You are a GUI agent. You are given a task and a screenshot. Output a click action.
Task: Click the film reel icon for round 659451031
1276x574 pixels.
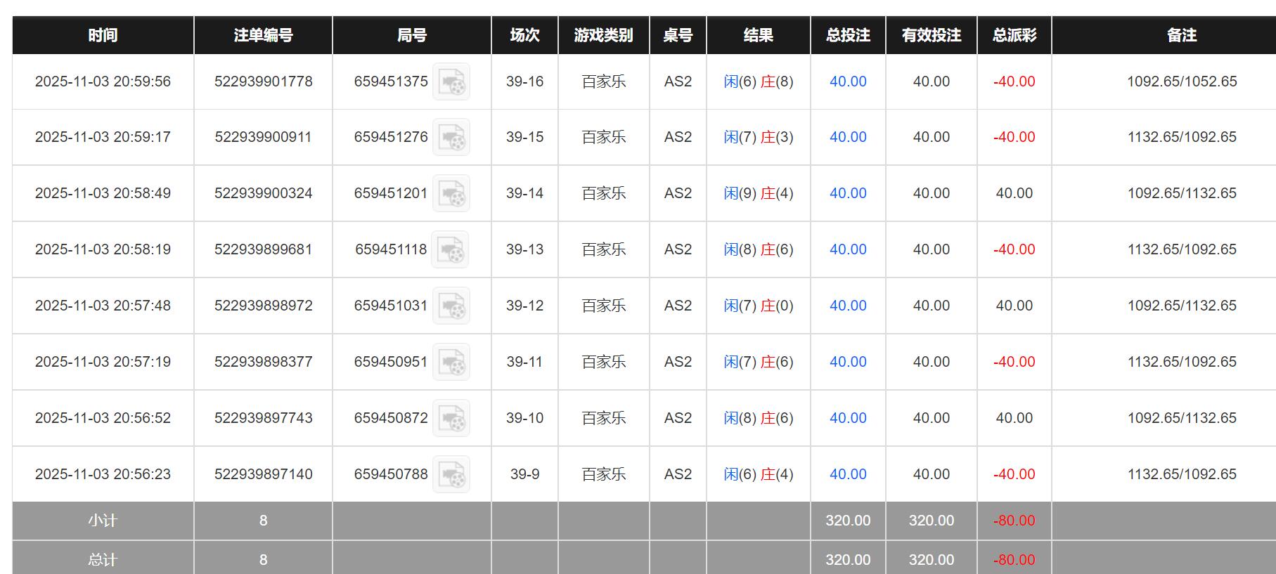(452, 306)
